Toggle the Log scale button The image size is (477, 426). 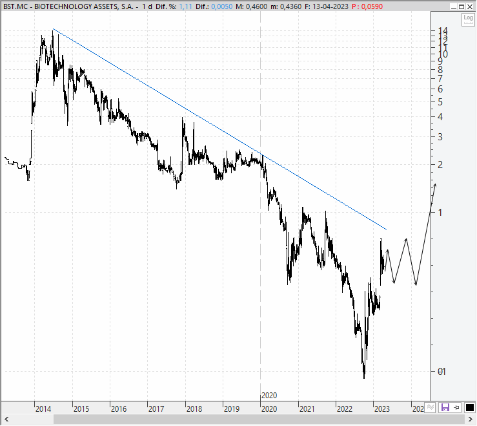tap(468, 19)
